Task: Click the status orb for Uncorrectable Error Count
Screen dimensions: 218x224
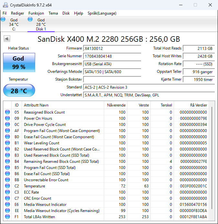Action: click(7, 180)
